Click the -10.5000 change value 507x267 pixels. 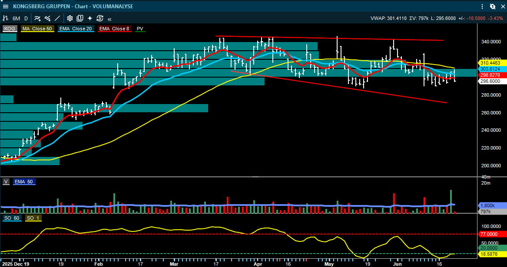point(476,18)
